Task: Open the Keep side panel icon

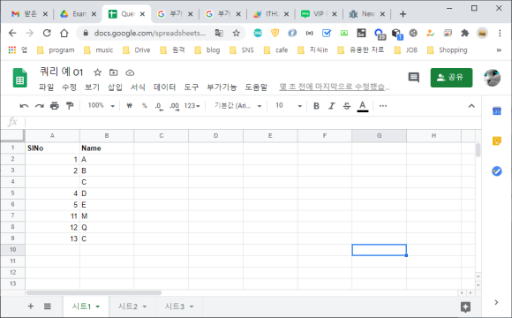Action: [x=497, y=140]
